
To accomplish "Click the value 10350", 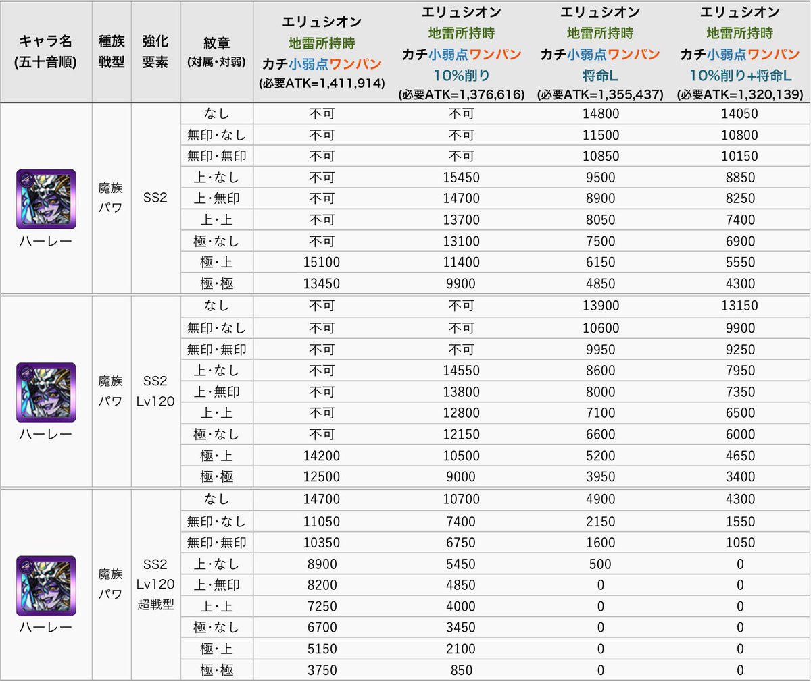I will pyautogui.click(x=322, y=543).
